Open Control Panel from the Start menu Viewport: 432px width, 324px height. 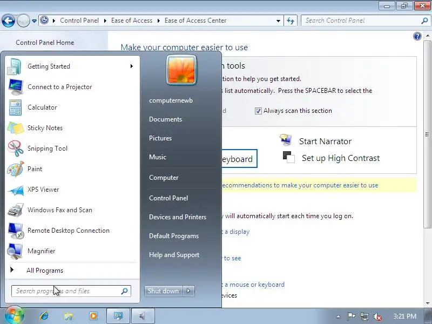point(168,198)
